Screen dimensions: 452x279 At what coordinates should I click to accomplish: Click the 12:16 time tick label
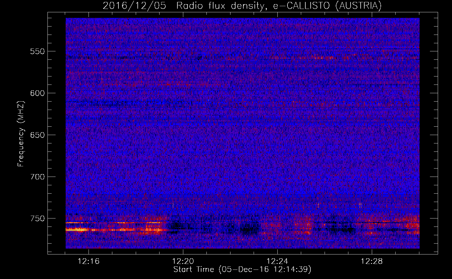click(89, 261)
